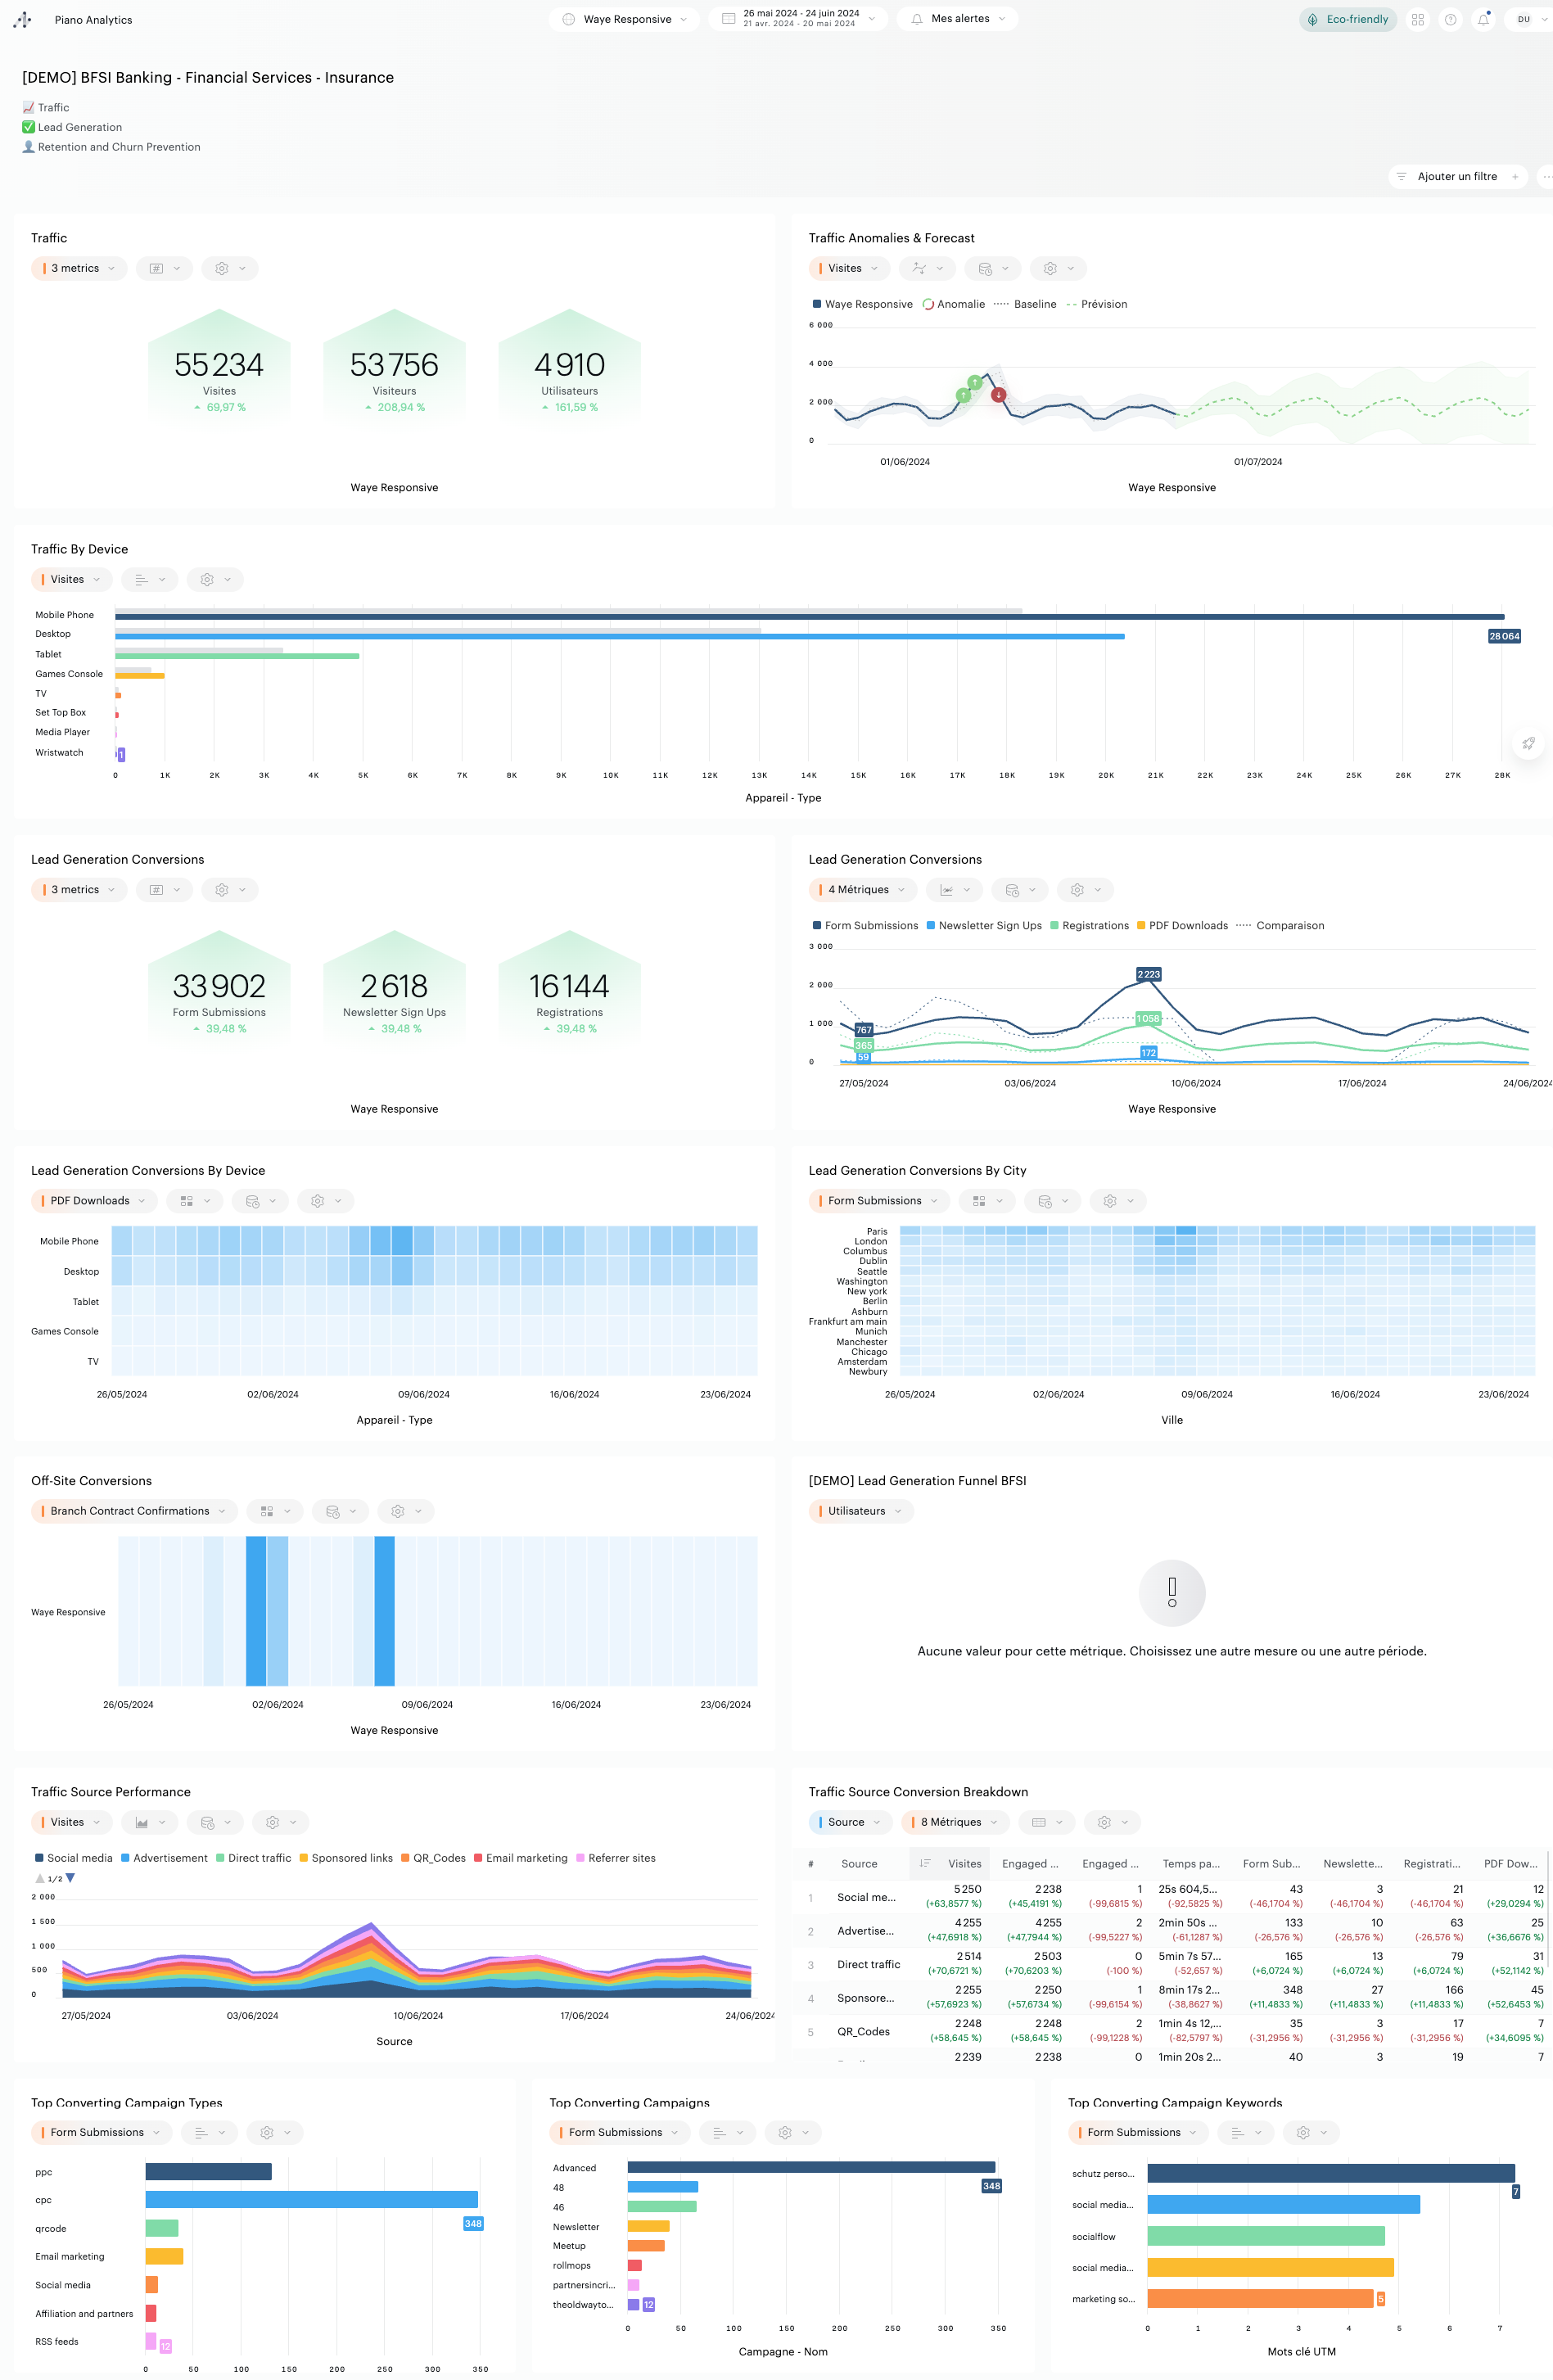
Task: Toggle Comparaison legend item
Action: 1280,926
